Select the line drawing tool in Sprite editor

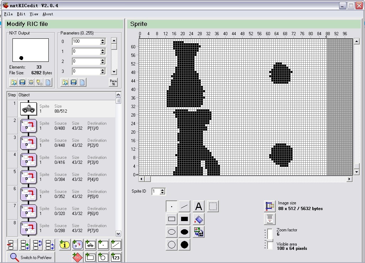coord(184,206)
